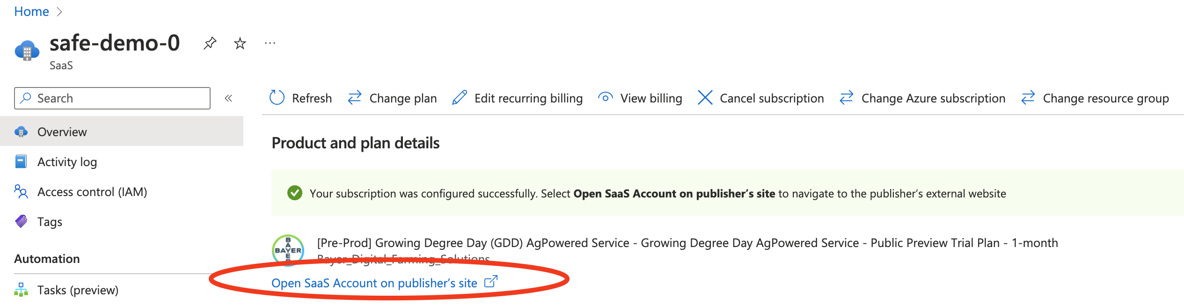Screen dimensions: 1184x306
Task: Select Change plan in the toolbar
Action: 392,98
